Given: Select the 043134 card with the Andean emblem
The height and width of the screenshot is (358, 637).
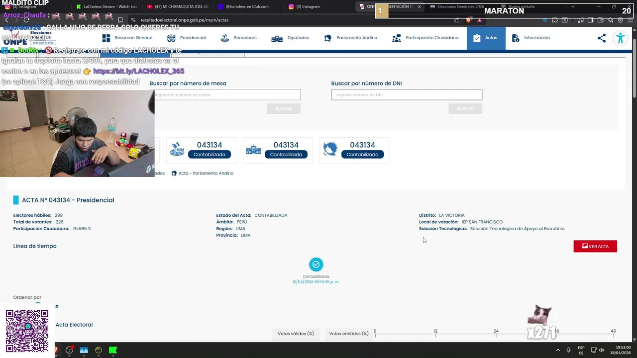Looking at the screenshot, I should click(354, 150).
